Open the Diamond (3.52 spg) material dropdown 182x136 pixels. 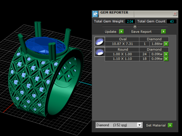pyautogui.click(x=140, y=125)
